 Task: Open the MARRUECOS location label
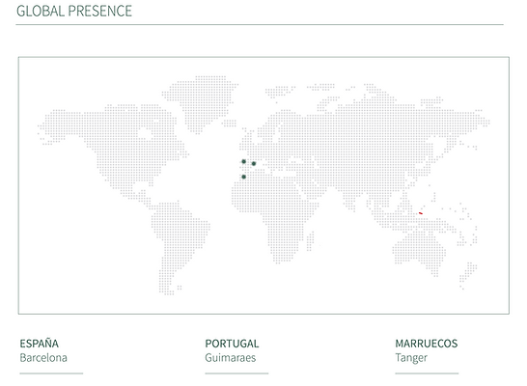click(427, 344)
